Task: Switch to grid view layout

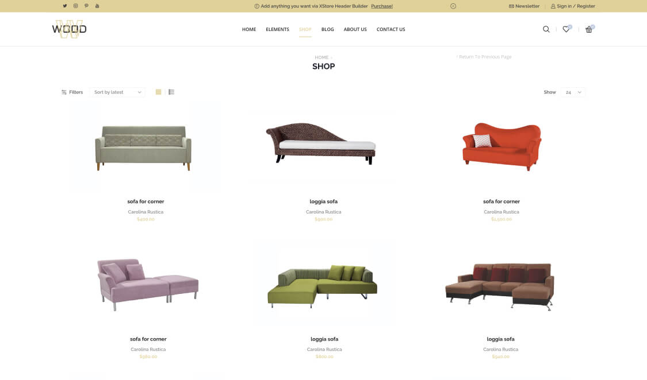Action: 159,92
